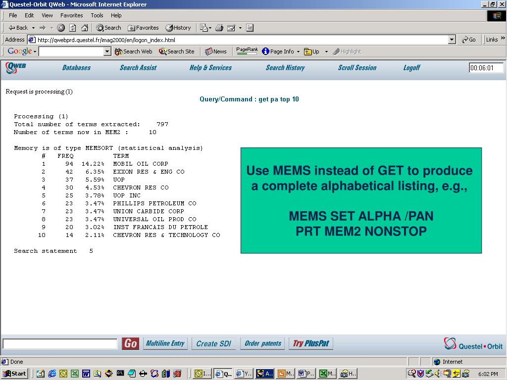
Task: Click the Google toolbar search field
Action: coord(71,51)
